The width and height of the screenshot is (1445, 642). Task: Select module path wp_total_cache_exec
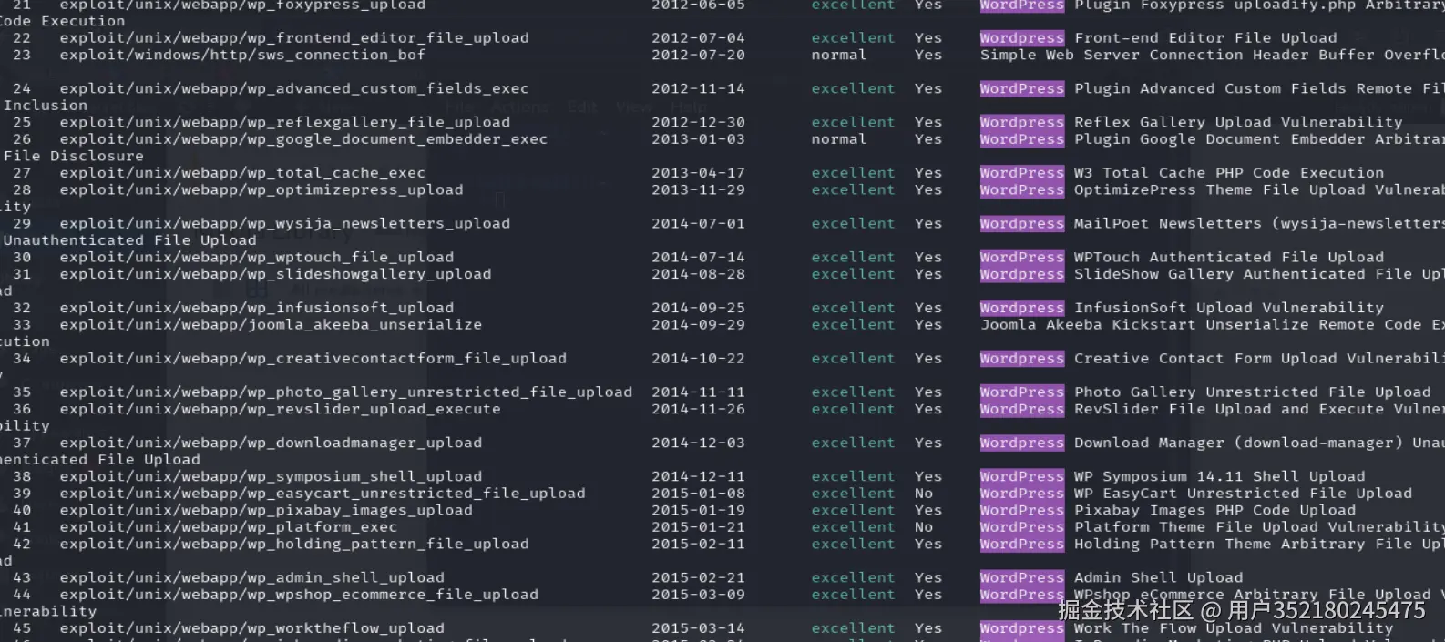coord(242,173)
